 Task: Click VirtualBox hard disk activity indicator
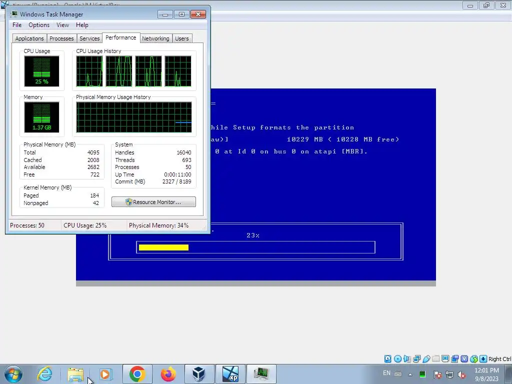click(x=387, y=359)
